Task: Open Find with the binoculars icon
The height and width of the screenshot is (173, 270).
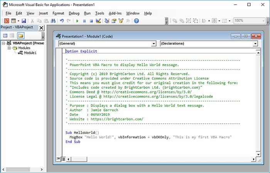Action: pyautogui.click(x=53, y=21)
